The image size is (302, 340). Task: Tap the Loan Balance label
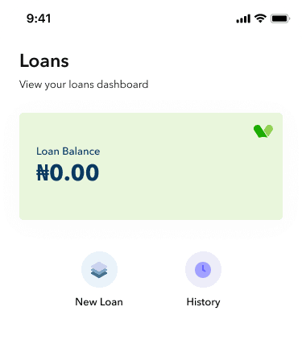68,151
